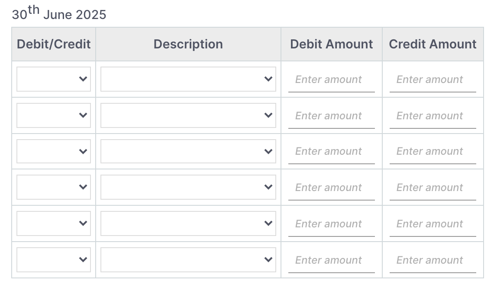Click first row Debit Amount field
Viewport: 497px width, 287px height.
click(x=331, y=80)
